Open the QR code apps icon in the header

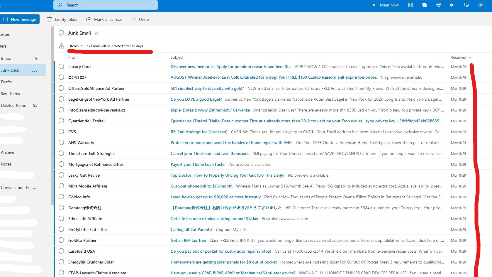tap(410, 5)
